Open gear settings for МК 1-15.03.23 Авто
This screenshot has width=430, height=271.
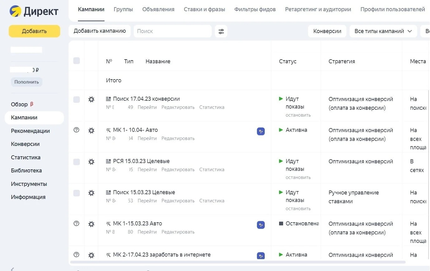91,224
